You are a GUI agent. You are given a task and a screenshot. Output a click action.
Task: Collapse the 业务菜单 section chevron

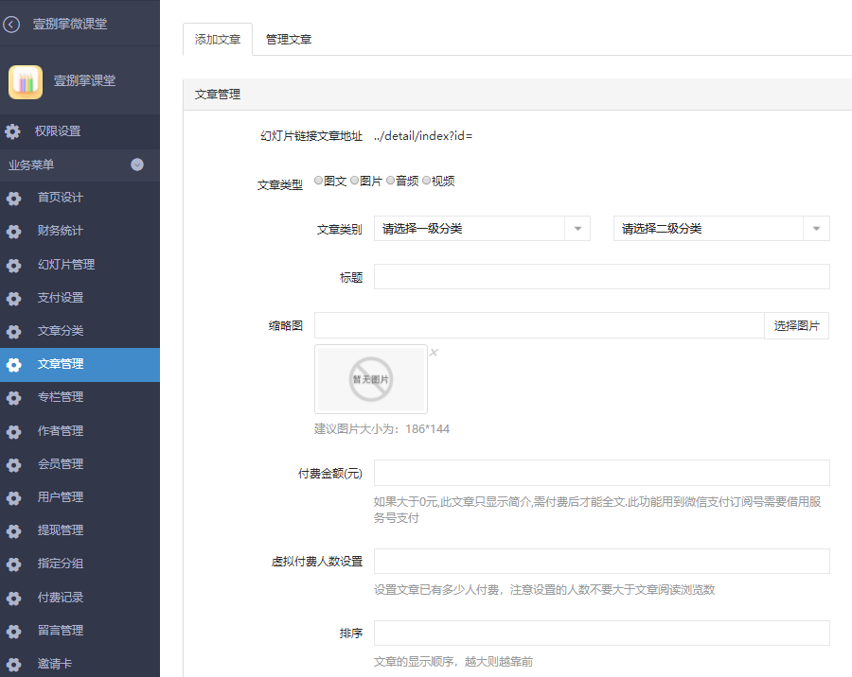click(137, 165)
